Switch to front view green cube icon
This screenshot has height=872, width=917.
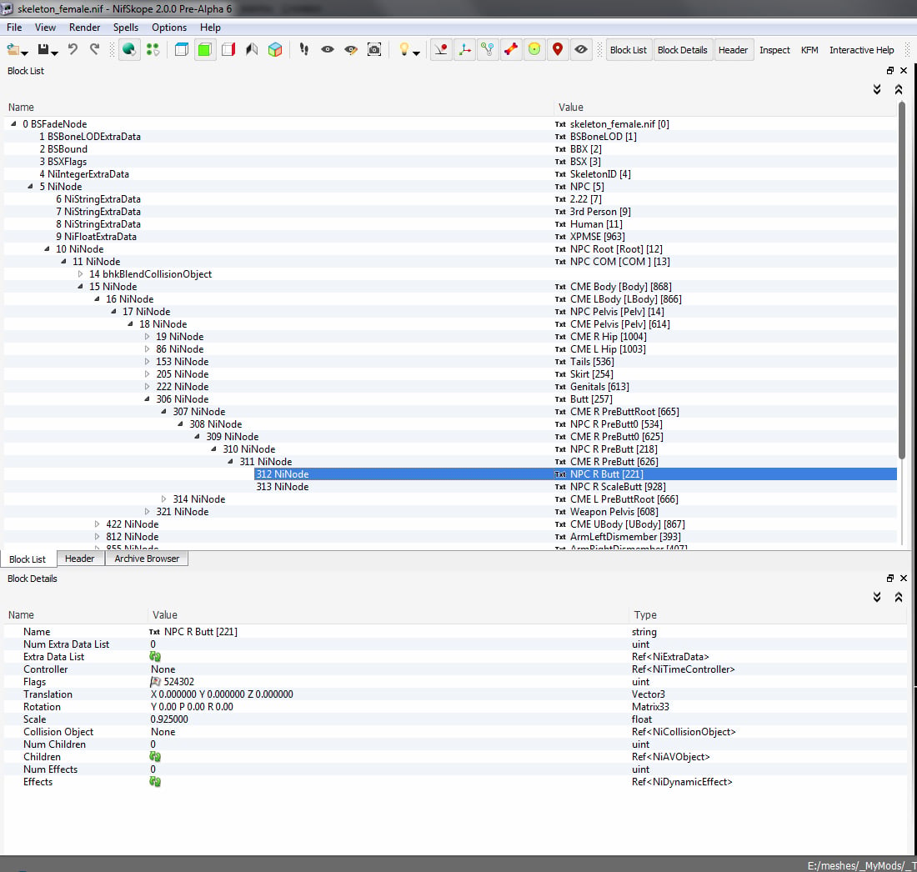[205, 50]
